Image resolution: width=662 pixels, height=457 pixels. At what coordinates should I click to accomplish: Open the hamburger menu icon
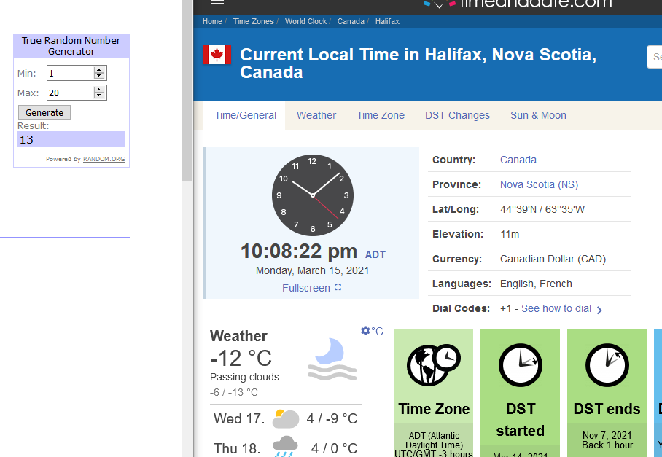point(217,1)
